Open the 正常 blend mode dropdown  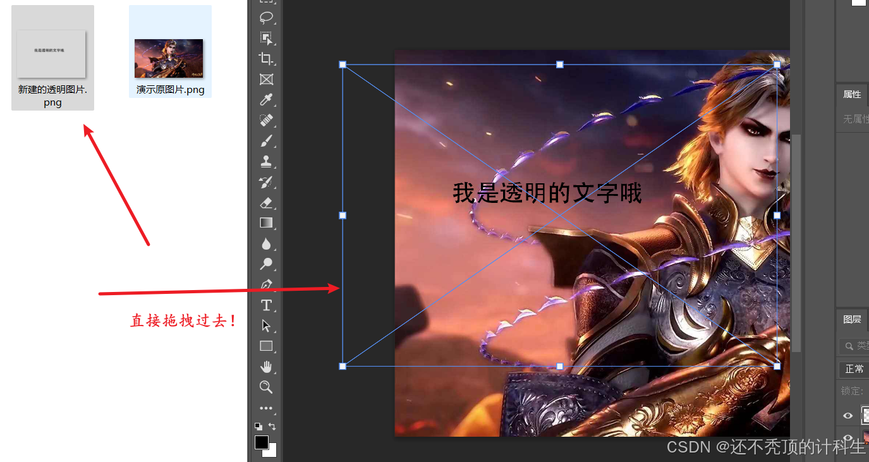tap(854, 369)
